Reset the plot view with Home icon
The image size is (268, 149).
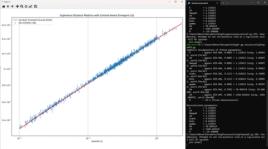pos(3,7)
